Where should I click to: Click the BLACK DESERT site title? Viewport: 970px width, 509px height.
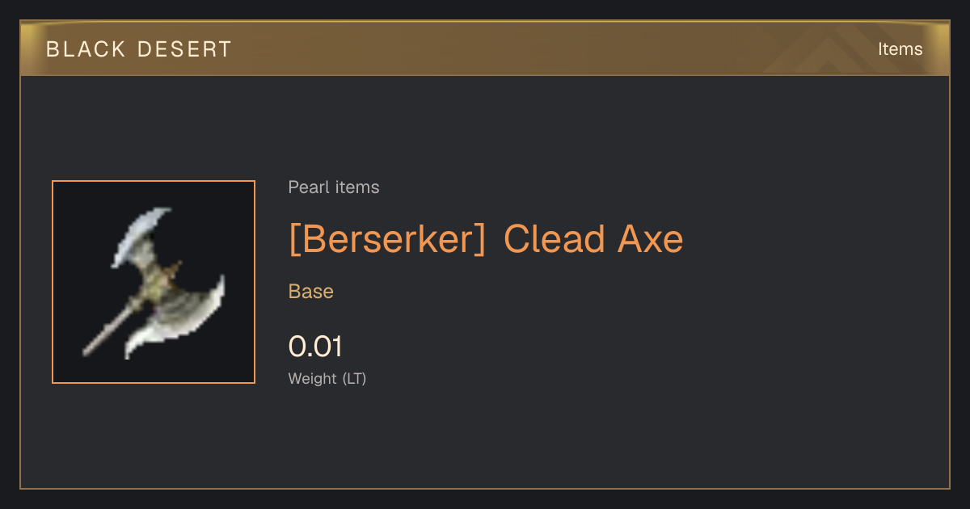point(139,49)
